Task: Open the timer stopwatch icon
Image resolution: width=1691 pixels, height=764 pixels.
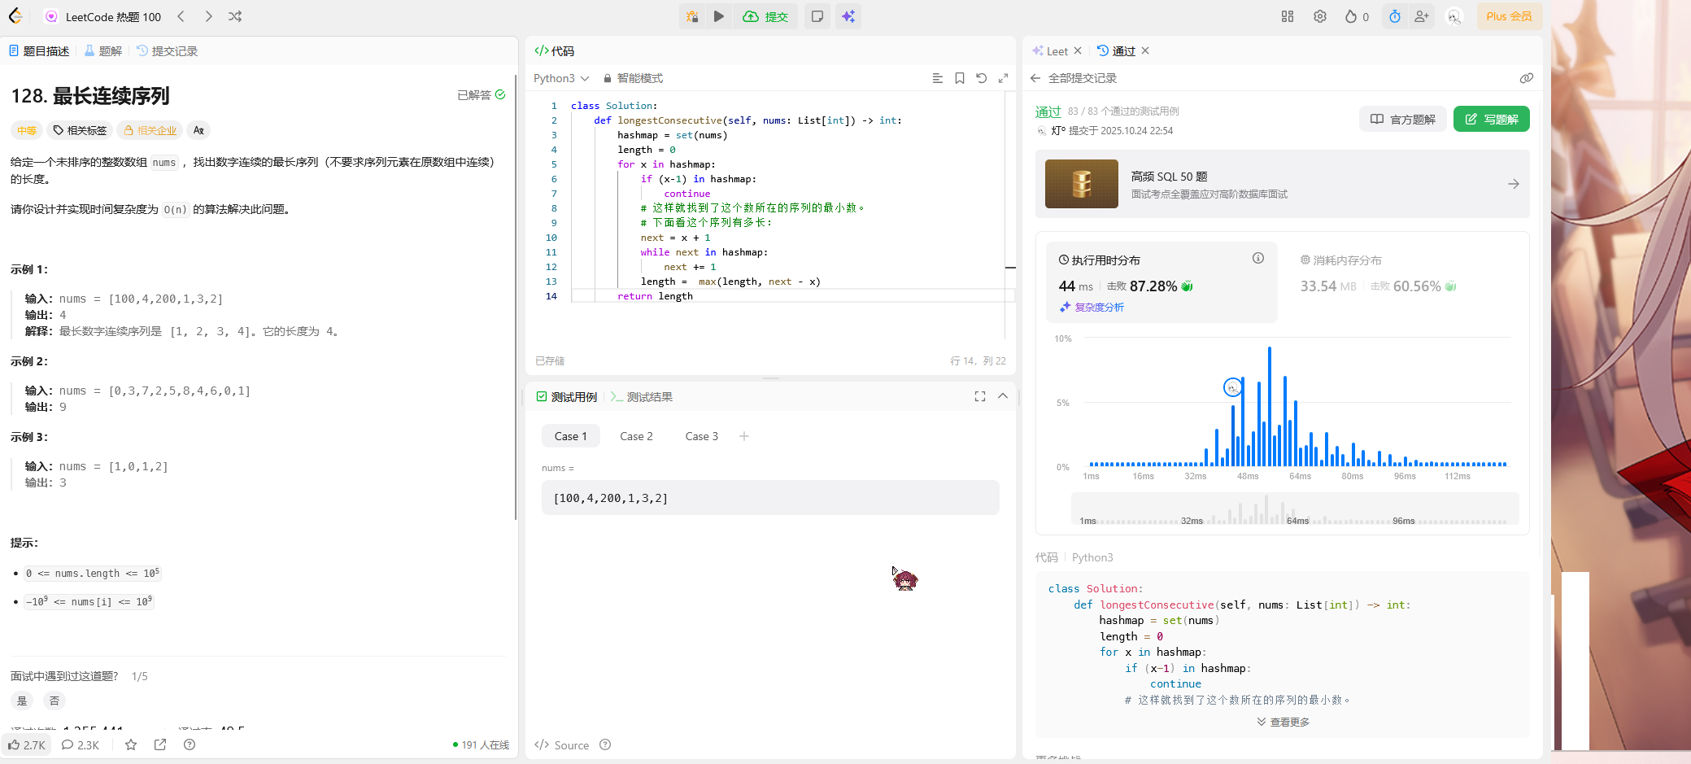Action: [x=1395, y=16]
